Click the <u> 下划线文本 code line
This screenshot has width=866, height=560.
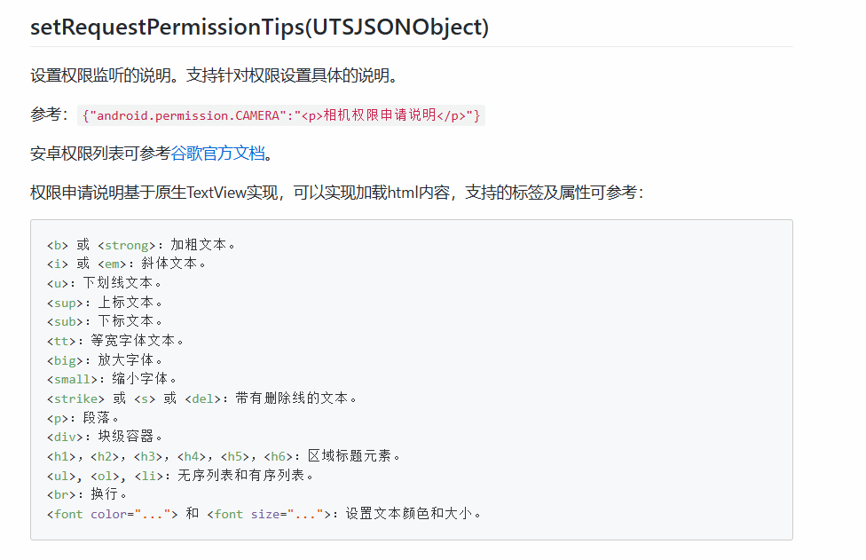[105, 283]
